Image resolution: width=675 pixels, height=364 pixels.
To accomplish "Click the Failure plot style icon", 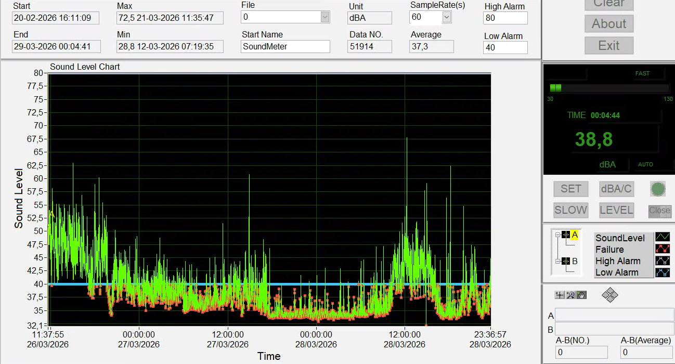I will coord(663,250).
